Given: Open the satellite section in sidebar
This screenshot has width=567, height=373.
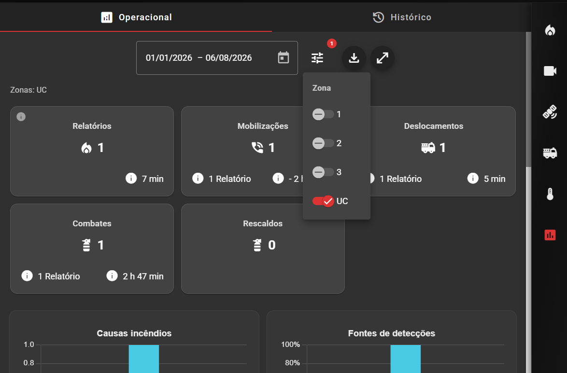Looking at the screenshot, I should point(550,111).
